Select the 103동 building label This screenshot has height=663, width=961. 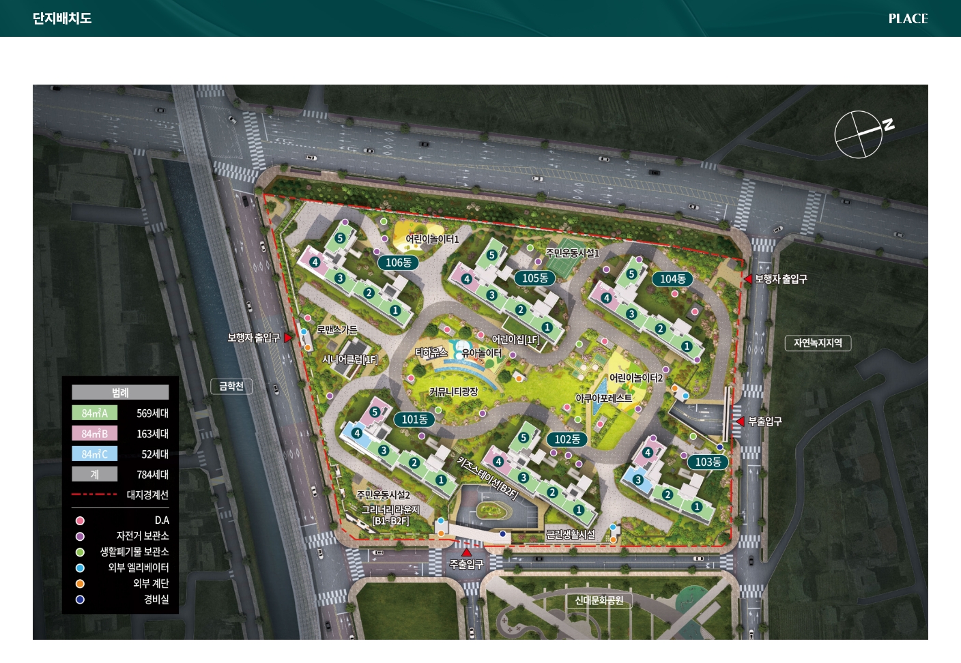[708, 462]
